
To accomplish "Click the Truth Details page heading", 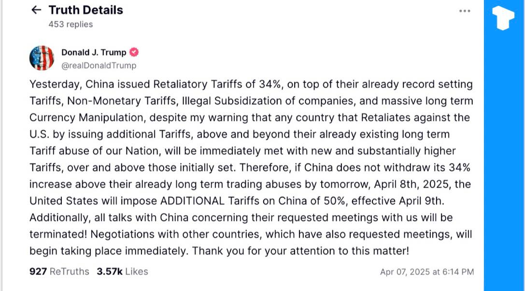I will click(x=85, y=10).
